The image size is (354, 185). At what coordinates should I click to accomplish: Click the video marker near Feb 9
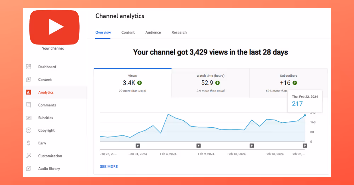[199, 146]
